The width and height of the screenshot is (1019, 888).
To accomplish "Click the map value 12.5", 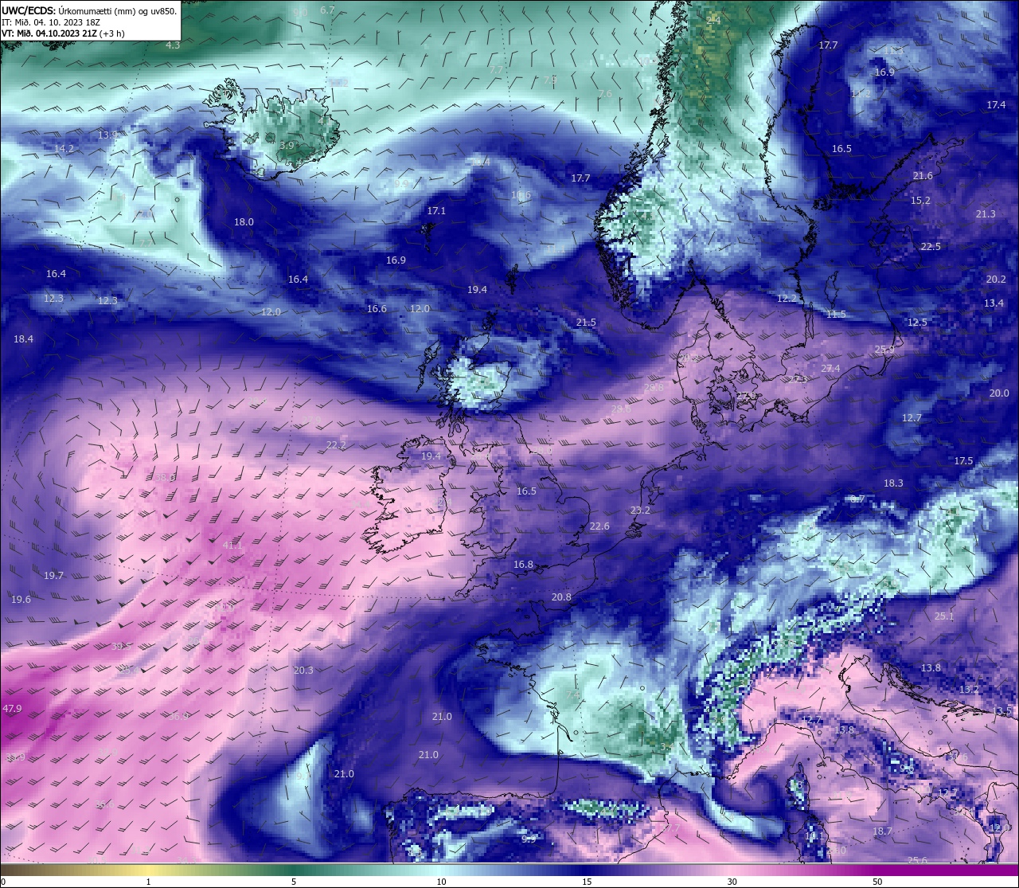I will (x=917, y=322).
